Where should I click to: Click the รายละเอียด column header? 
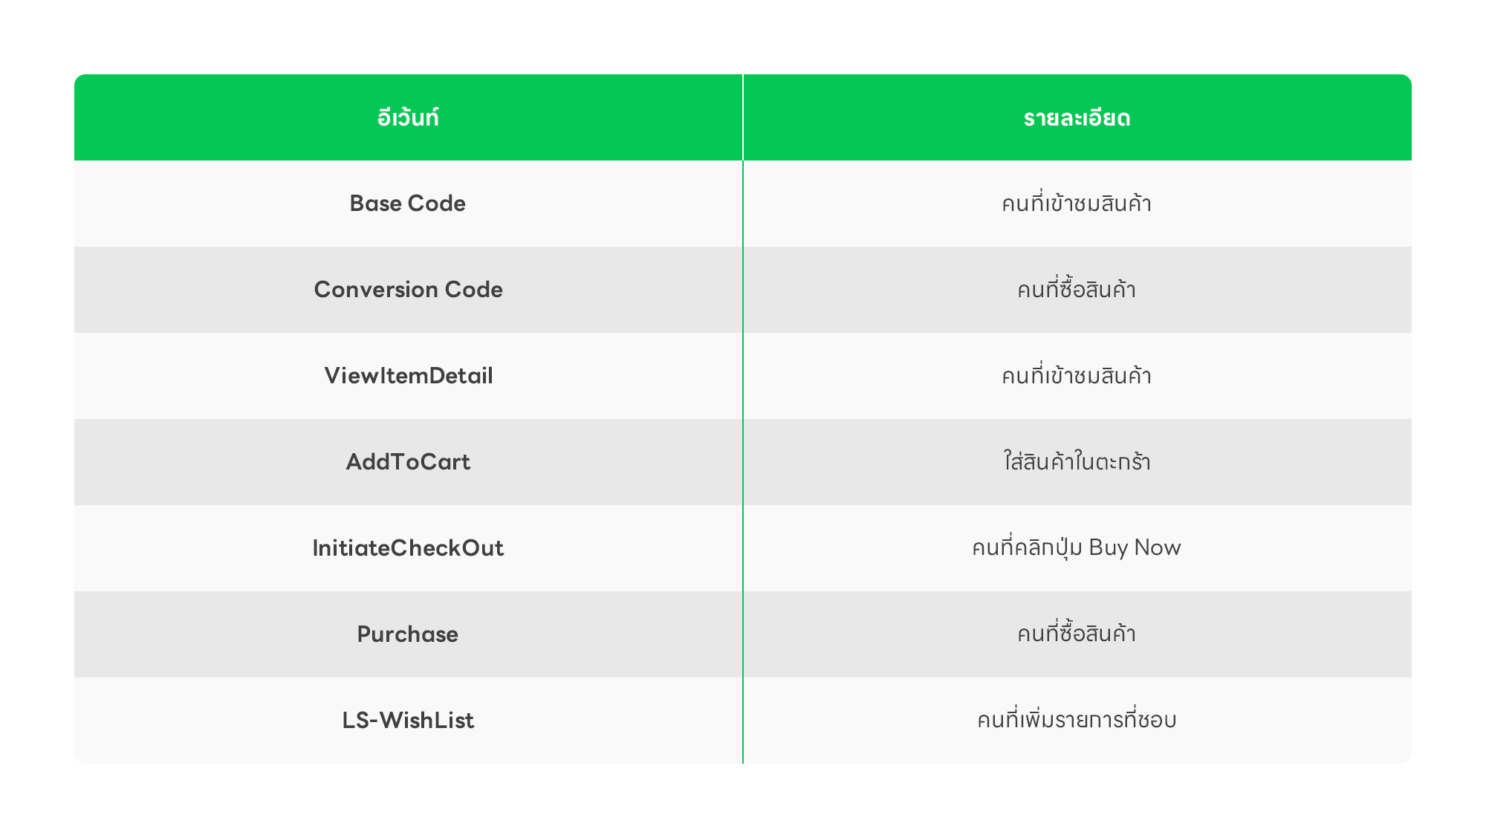1077,117
